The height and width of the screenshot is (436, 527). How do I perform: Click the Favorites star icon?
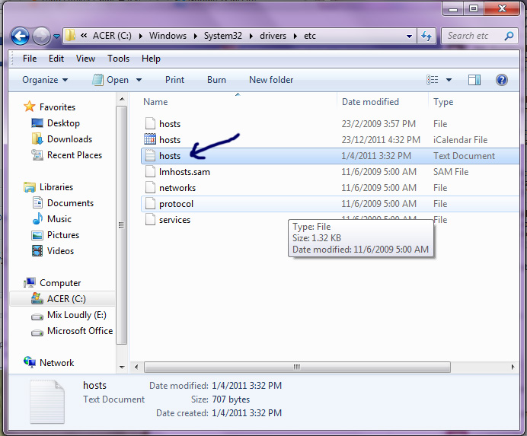(x=29, y=107)
